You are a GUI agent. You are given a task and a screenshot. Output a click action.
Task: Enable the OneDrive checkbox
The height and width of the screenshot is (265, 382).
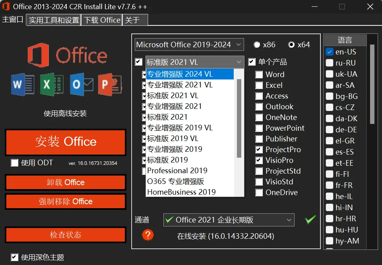pyautogui.click(x=259, y=192)
